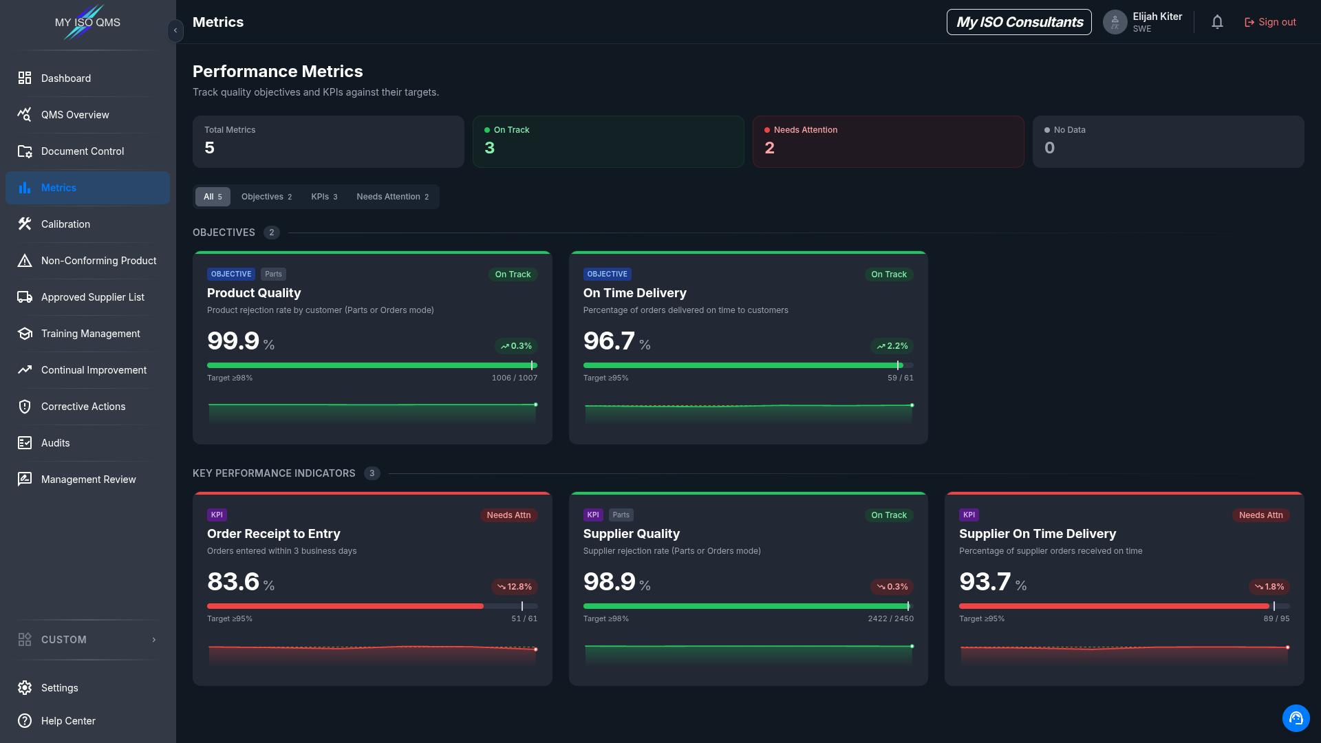This screenshot has height=743, width=1321.
Task: Open the Order Receipt to Entry title
Action: 274,534
